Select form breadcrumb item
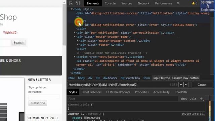 [x=146, y=78]
